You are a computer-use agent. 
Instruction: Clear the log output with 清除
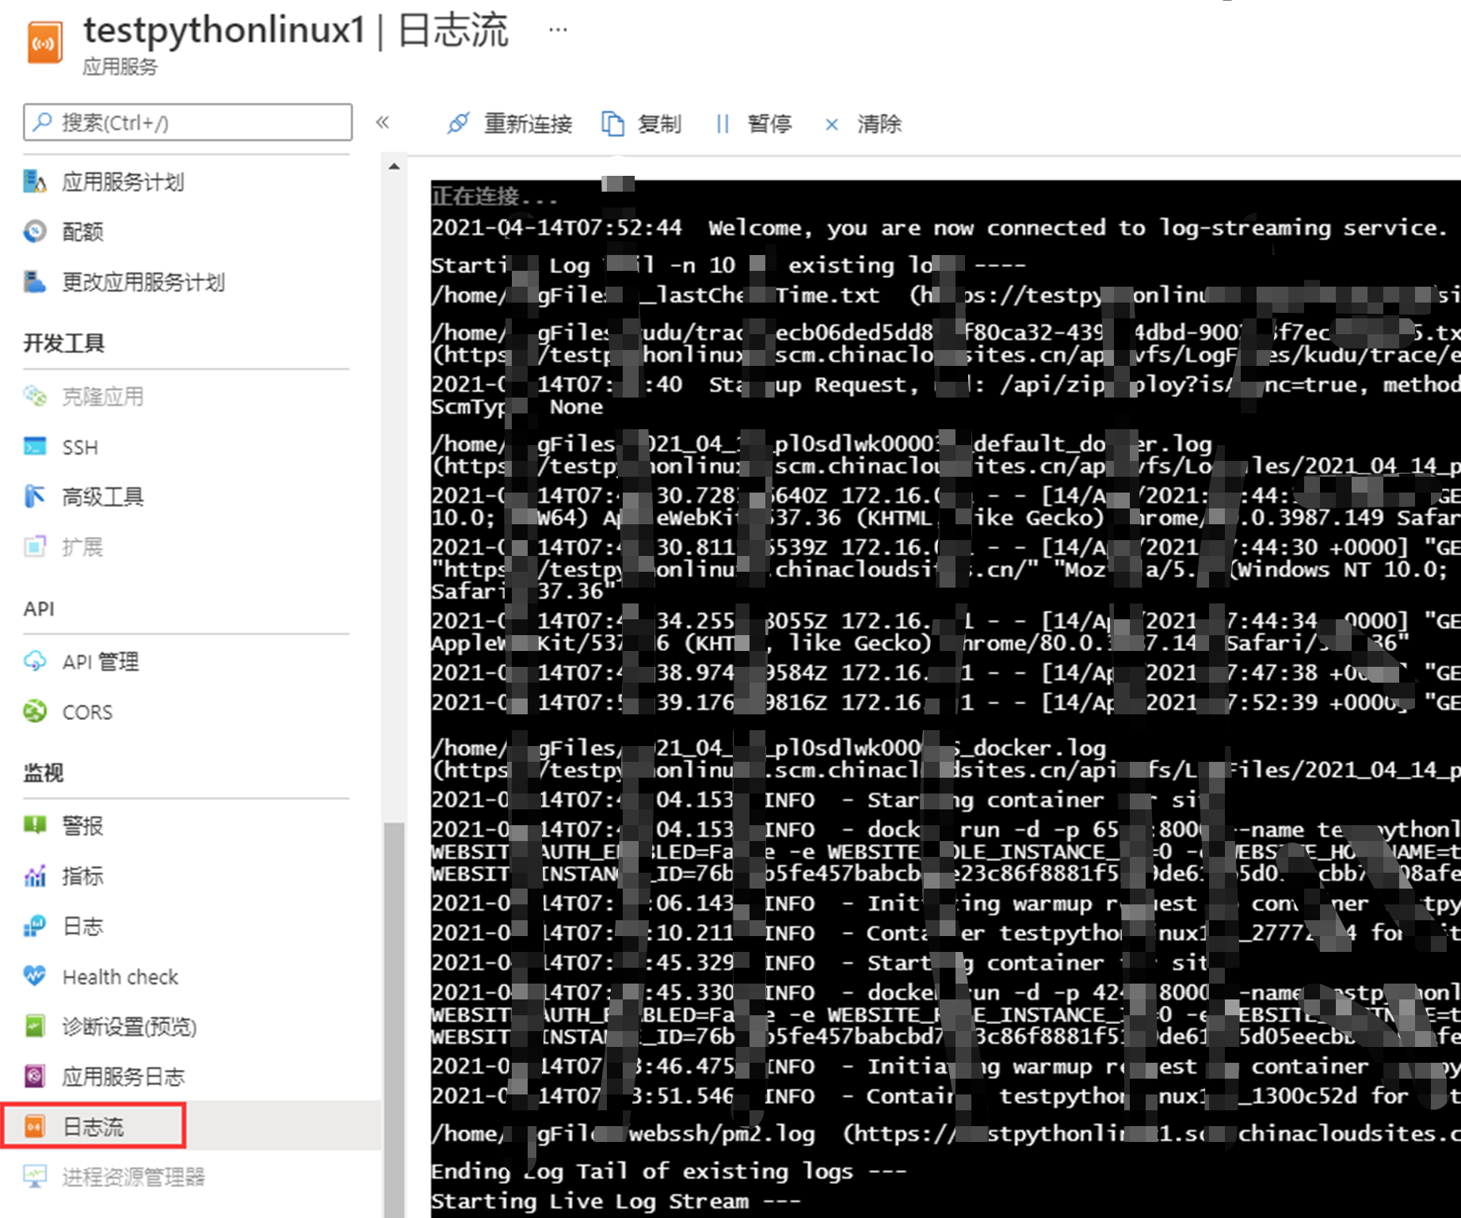pyautogui.click(x=864, y=124)
